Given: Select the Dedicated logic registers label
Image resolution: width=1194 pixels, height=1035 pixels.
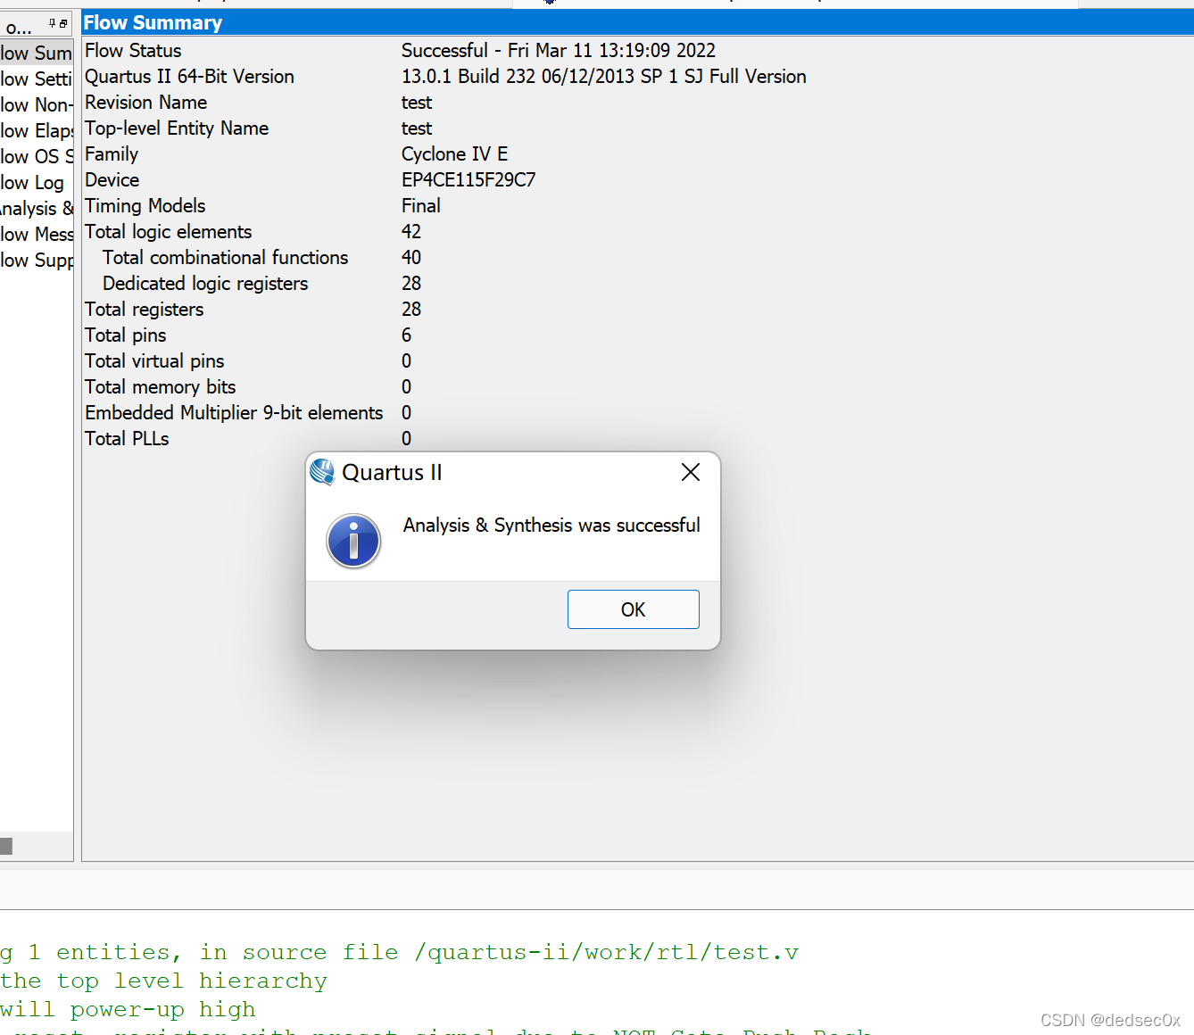Looking at the screenshot, I should [205, 284].
